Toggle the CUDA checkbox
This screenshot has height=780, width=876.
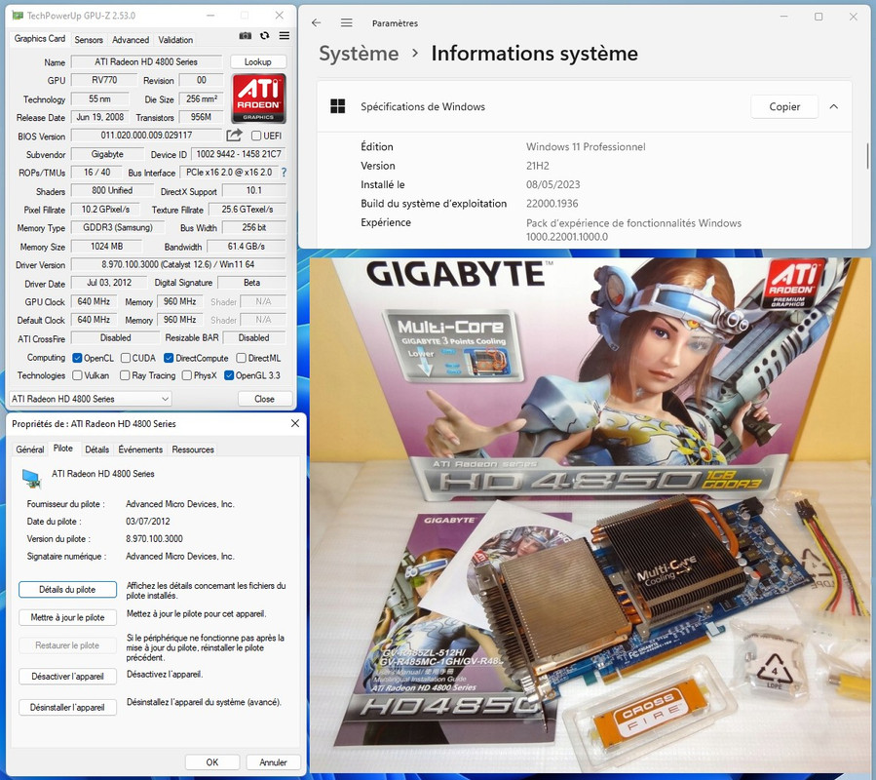pyautogui.click(x=126, y=358)
